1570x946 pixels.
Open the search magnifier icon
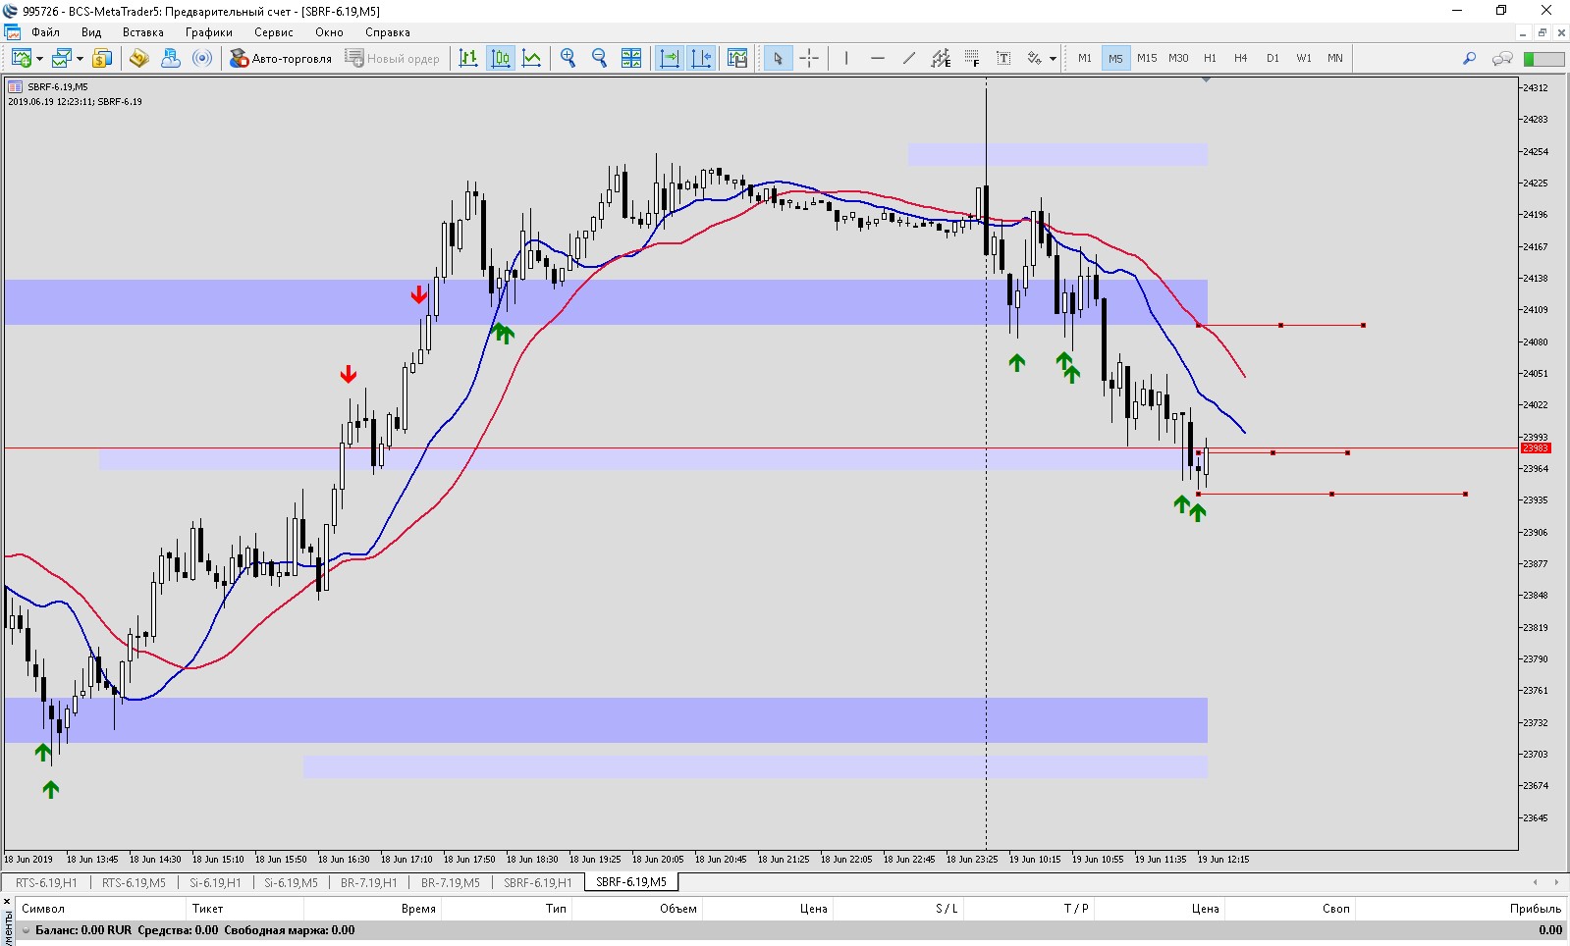coord(1469,59)
